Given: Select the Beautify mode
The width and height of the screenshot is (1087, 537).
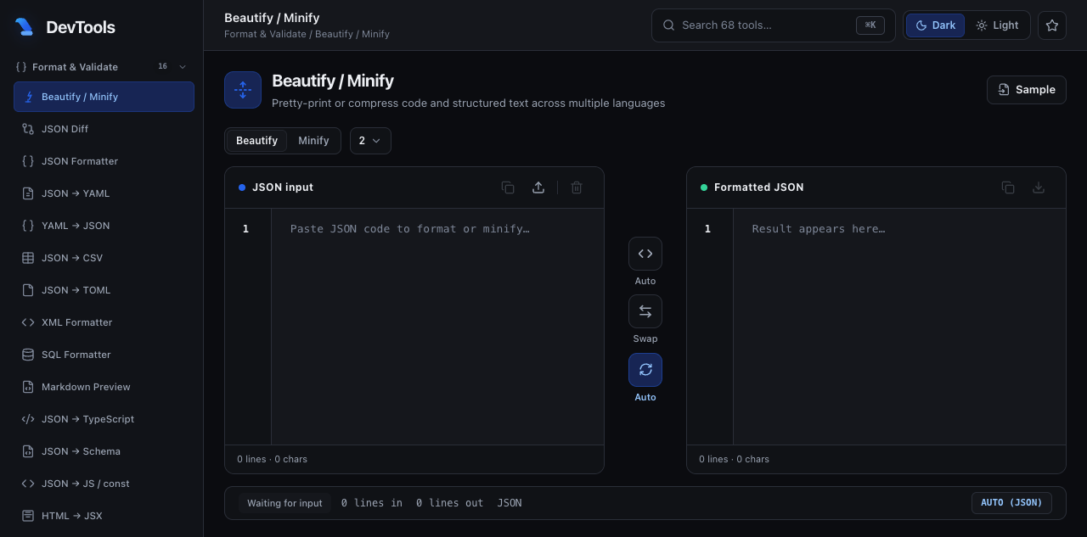Looking at the screenshot, I should coord(256,141).
